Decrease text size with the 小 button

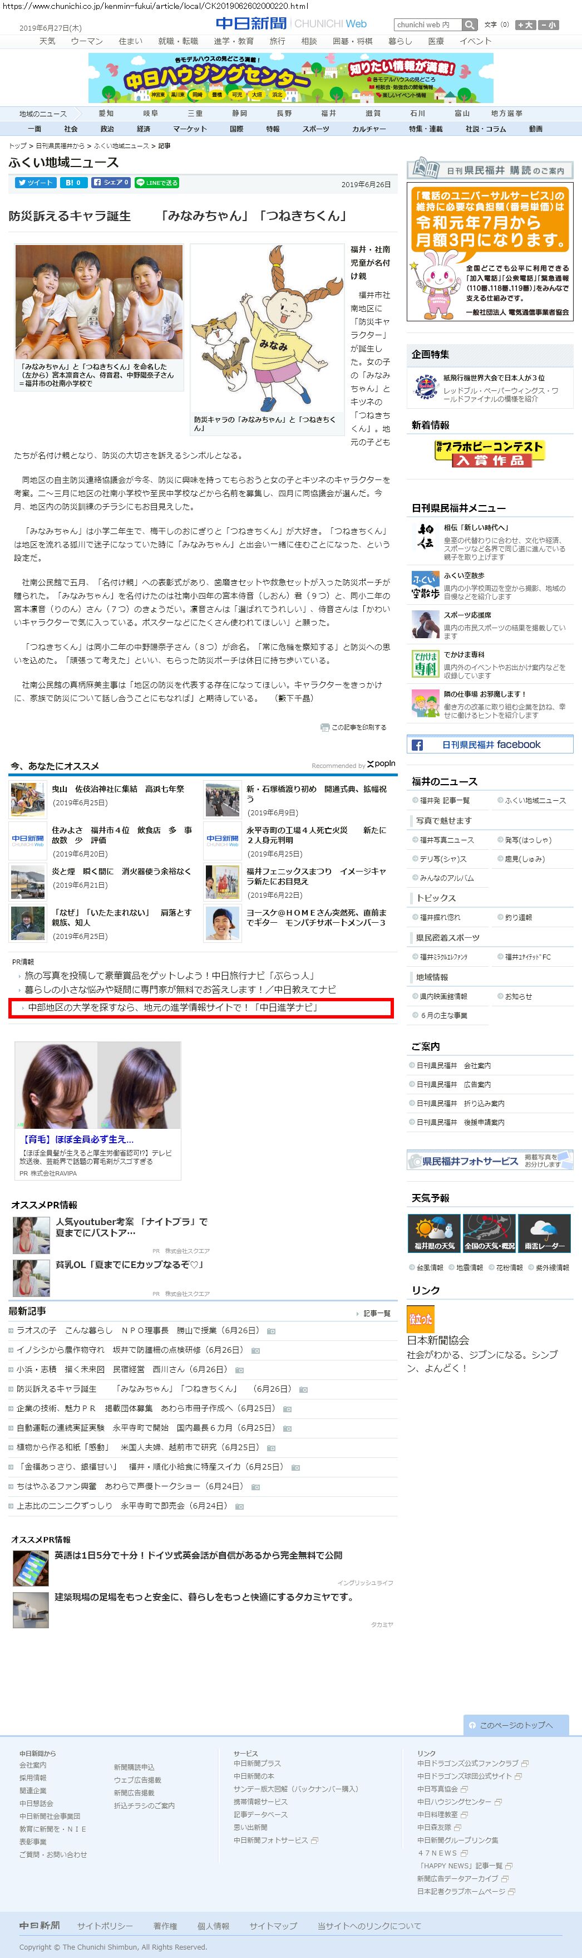click(x=549, y=25)
